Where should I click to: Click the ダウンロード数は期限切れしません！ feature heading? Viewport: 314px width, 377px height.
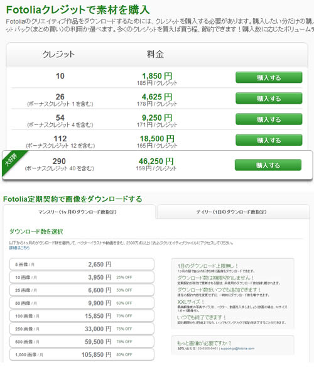click(216, 278)
